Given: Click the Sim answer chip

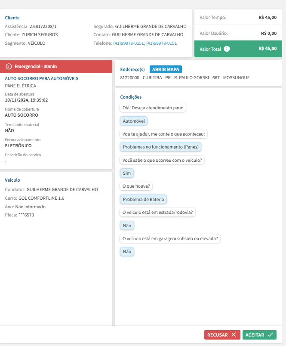Looking at the screenshot, I should click(127, 173).
